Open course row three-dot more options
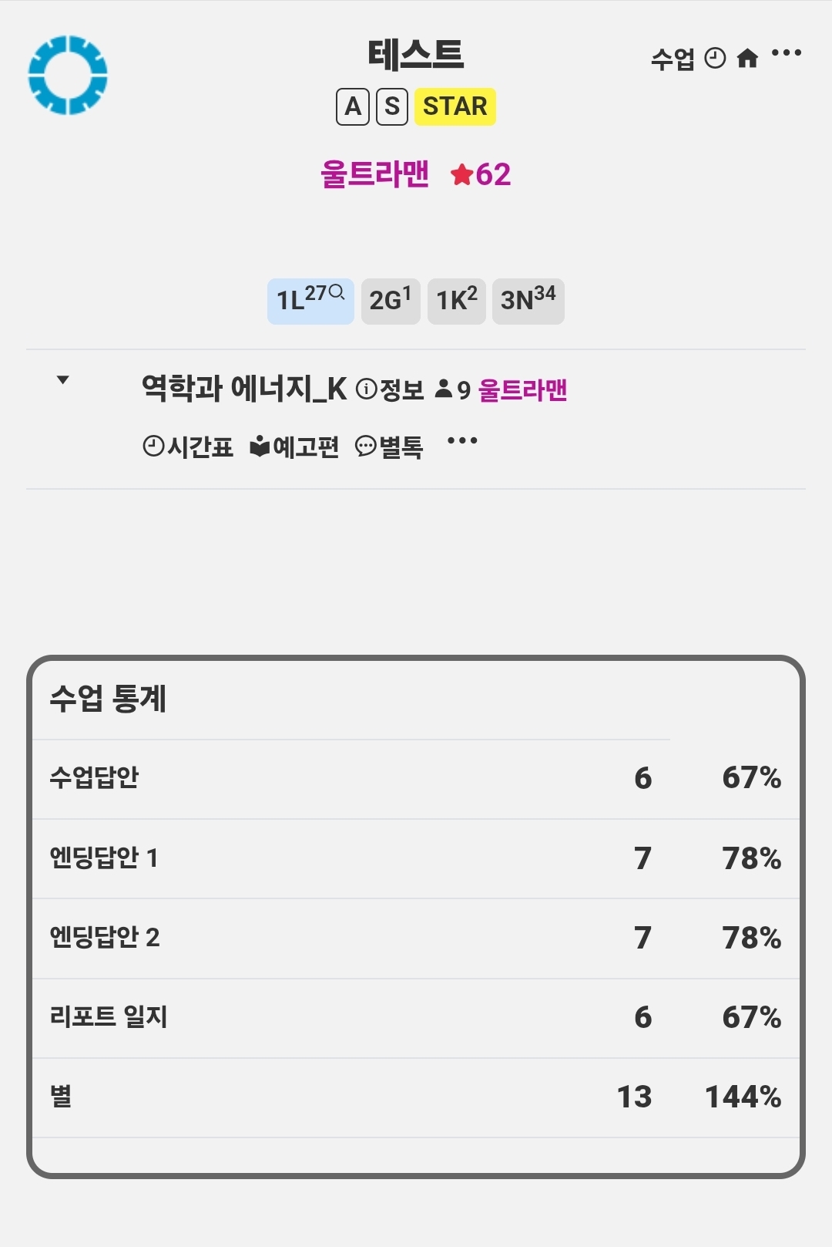Screen dimensions: 832x1247 tap(462, 441)
